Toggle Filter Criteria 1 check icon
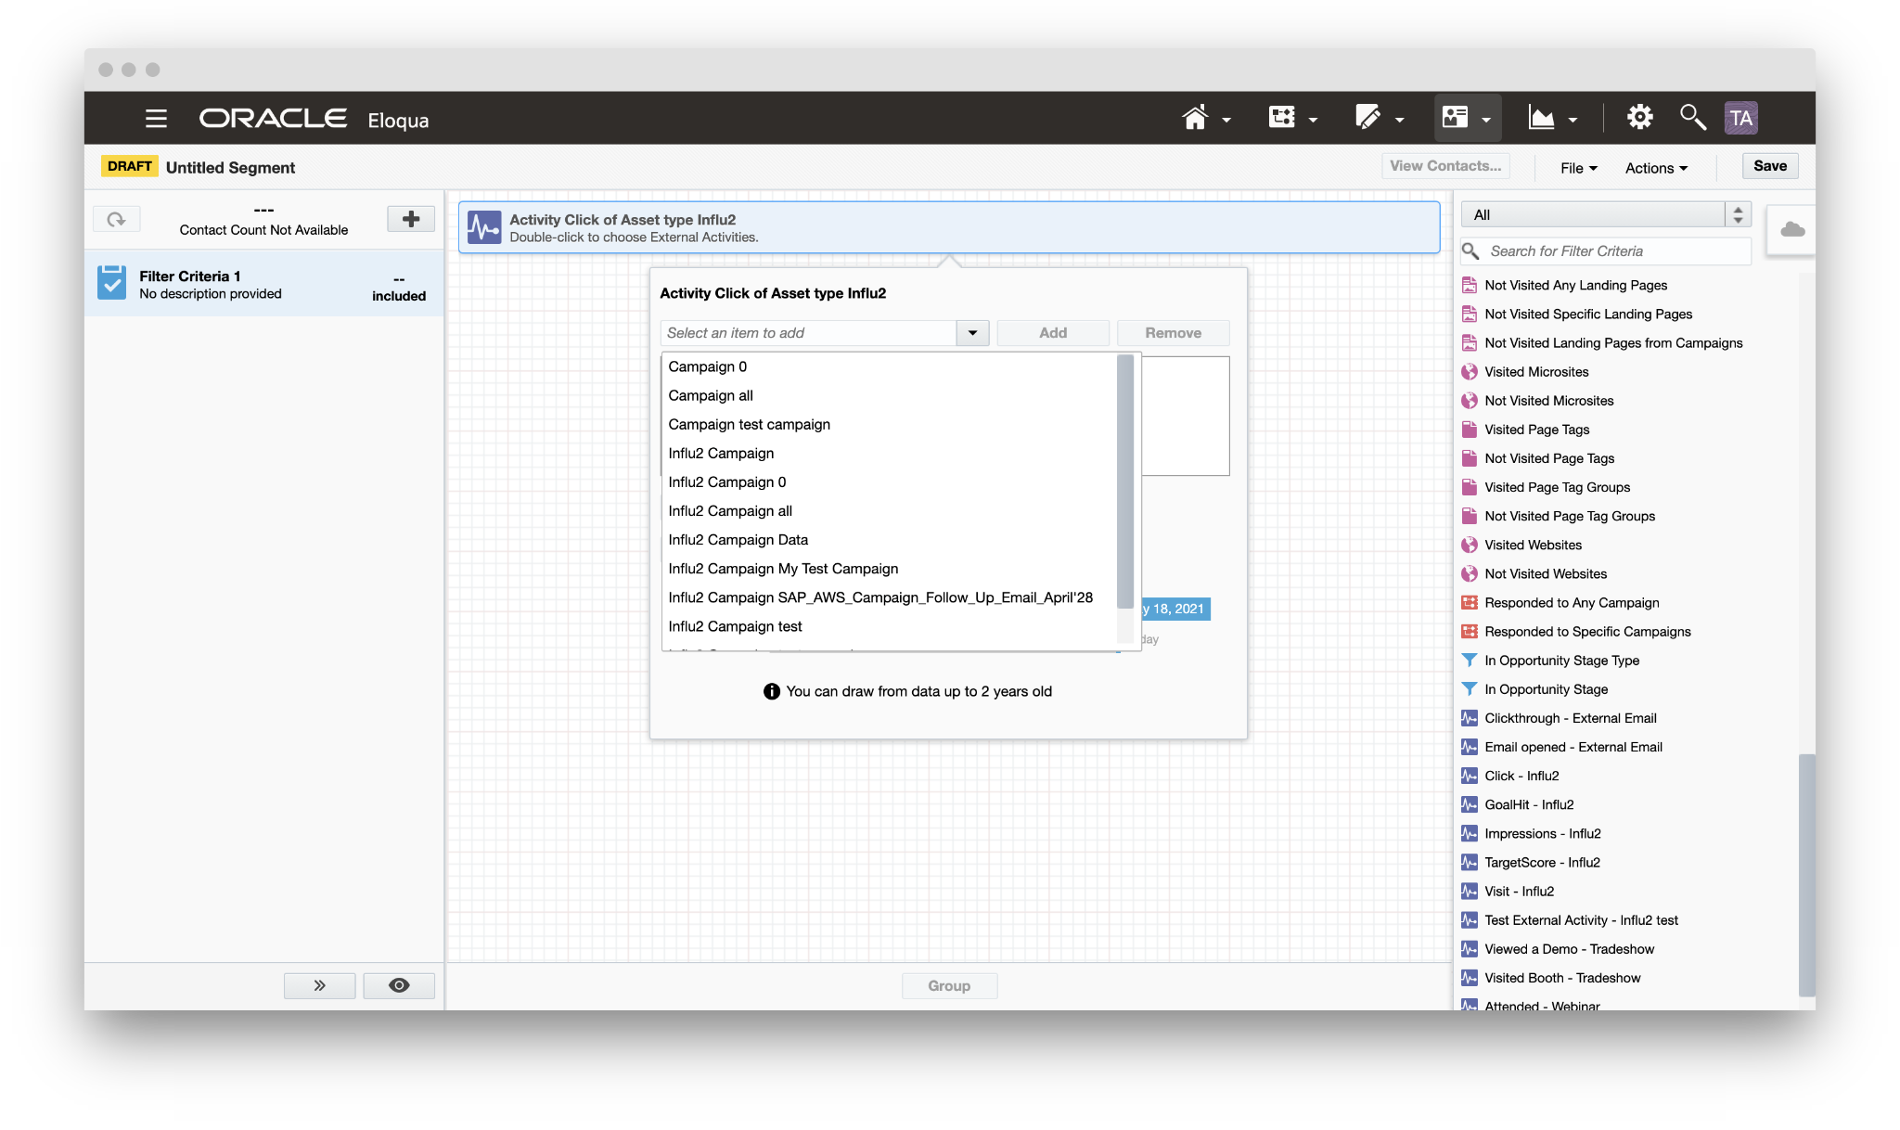This screenshot has height=1130, width=1900. (112, 283)
